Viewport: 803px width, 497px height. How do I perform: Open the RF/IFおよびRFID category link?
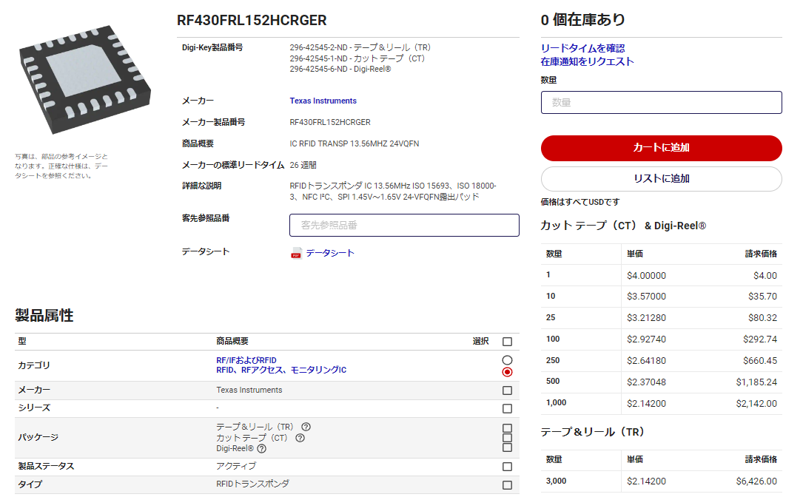(x=246, y=360)
